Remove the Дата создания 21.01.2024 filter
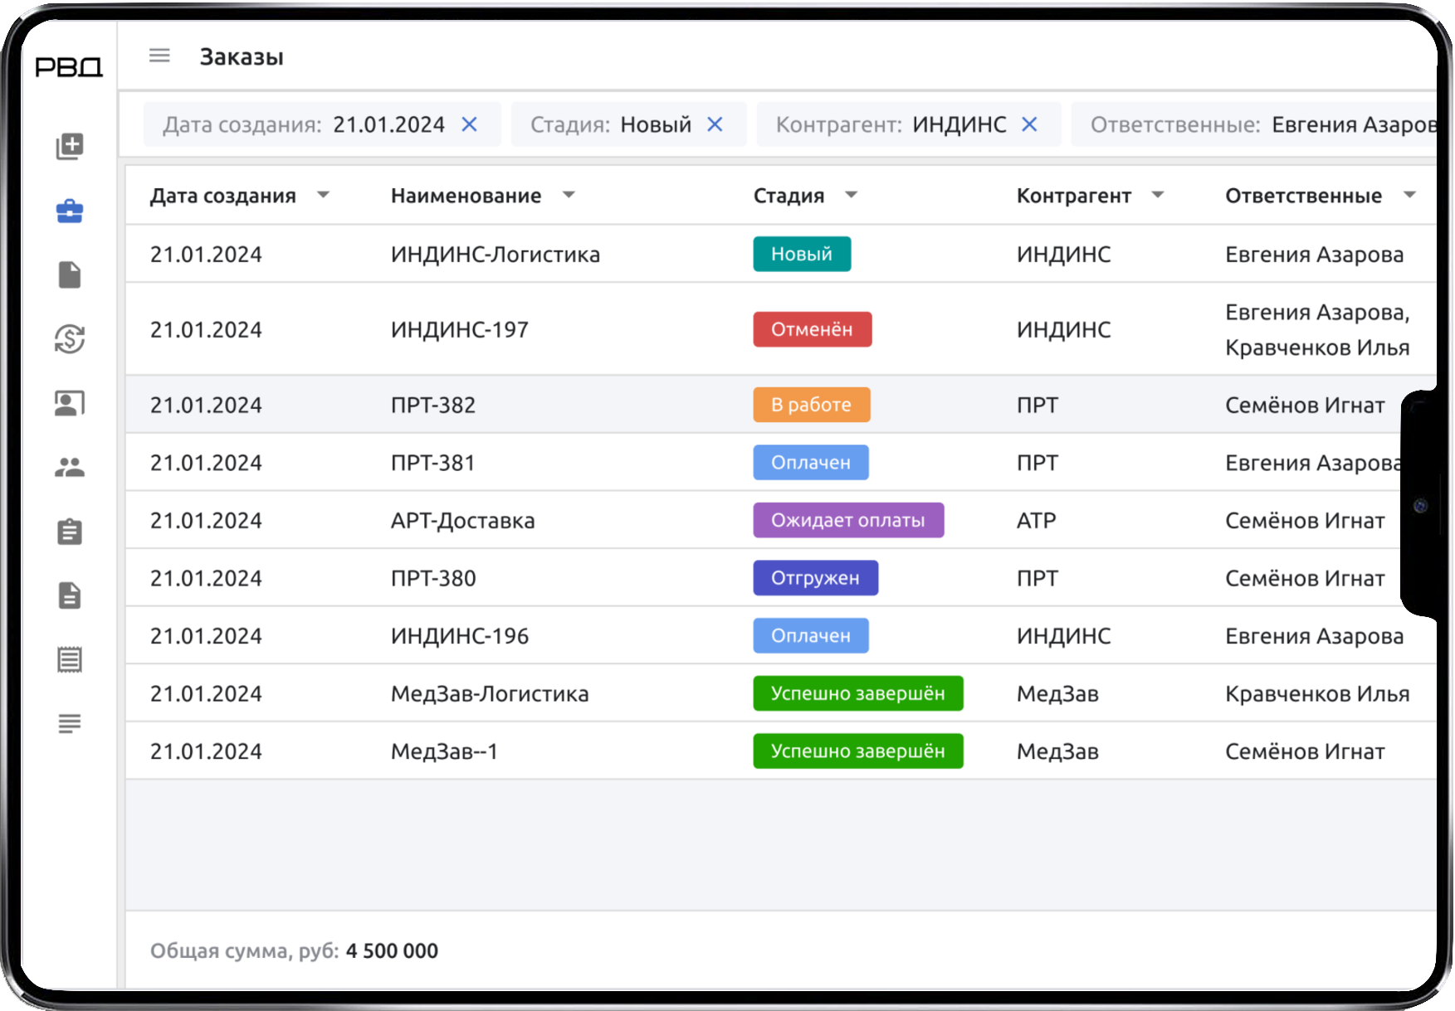The height and width of the screenshot is (1011, 1455). tap(470, 124)
